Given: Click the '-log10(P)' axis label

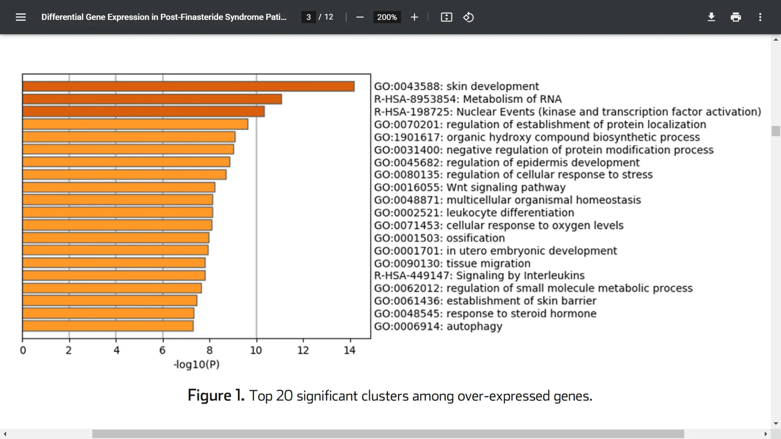Looking at the screenshot, I should click(196, 364).
